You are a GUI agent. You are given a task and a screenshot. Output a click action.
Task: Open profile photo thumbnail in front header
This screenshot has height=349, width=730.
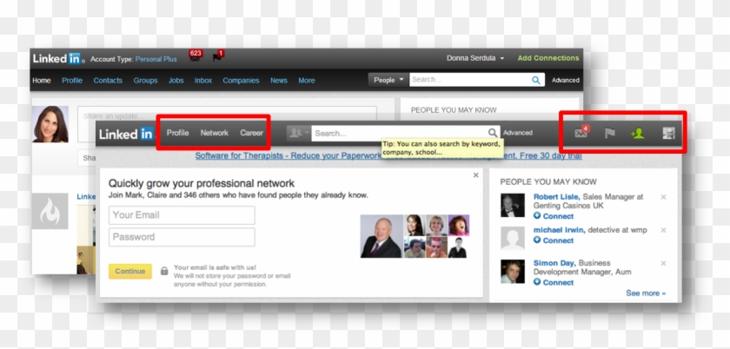click(x=668, y=134)
